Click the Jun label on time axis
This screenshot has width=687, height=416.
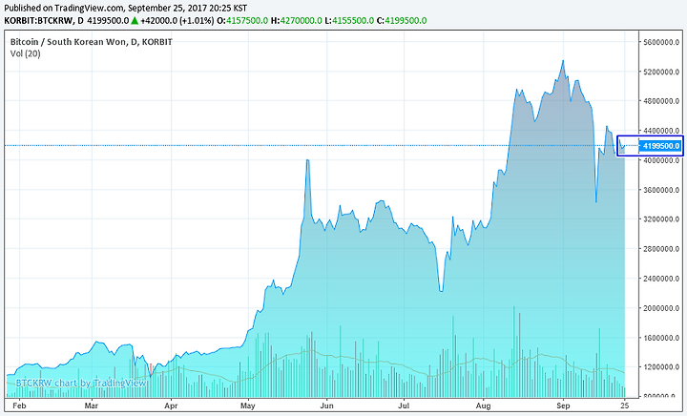coord(326,406)
